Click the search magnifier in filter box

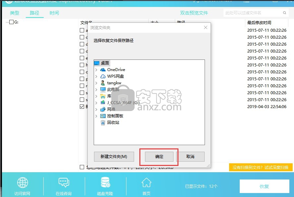pos(284,13)
